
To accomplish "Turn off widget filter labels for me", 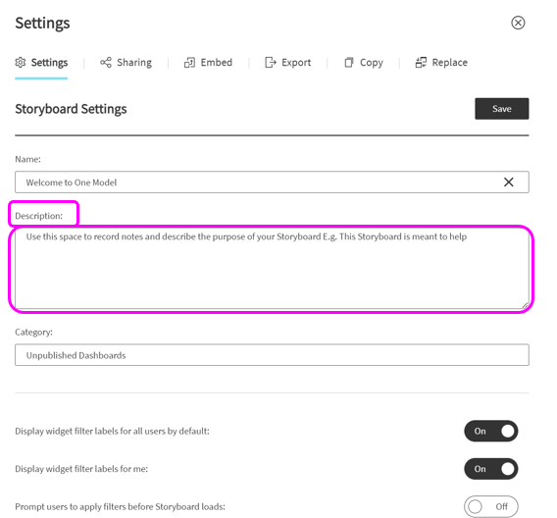I will (x=491, y=469).
